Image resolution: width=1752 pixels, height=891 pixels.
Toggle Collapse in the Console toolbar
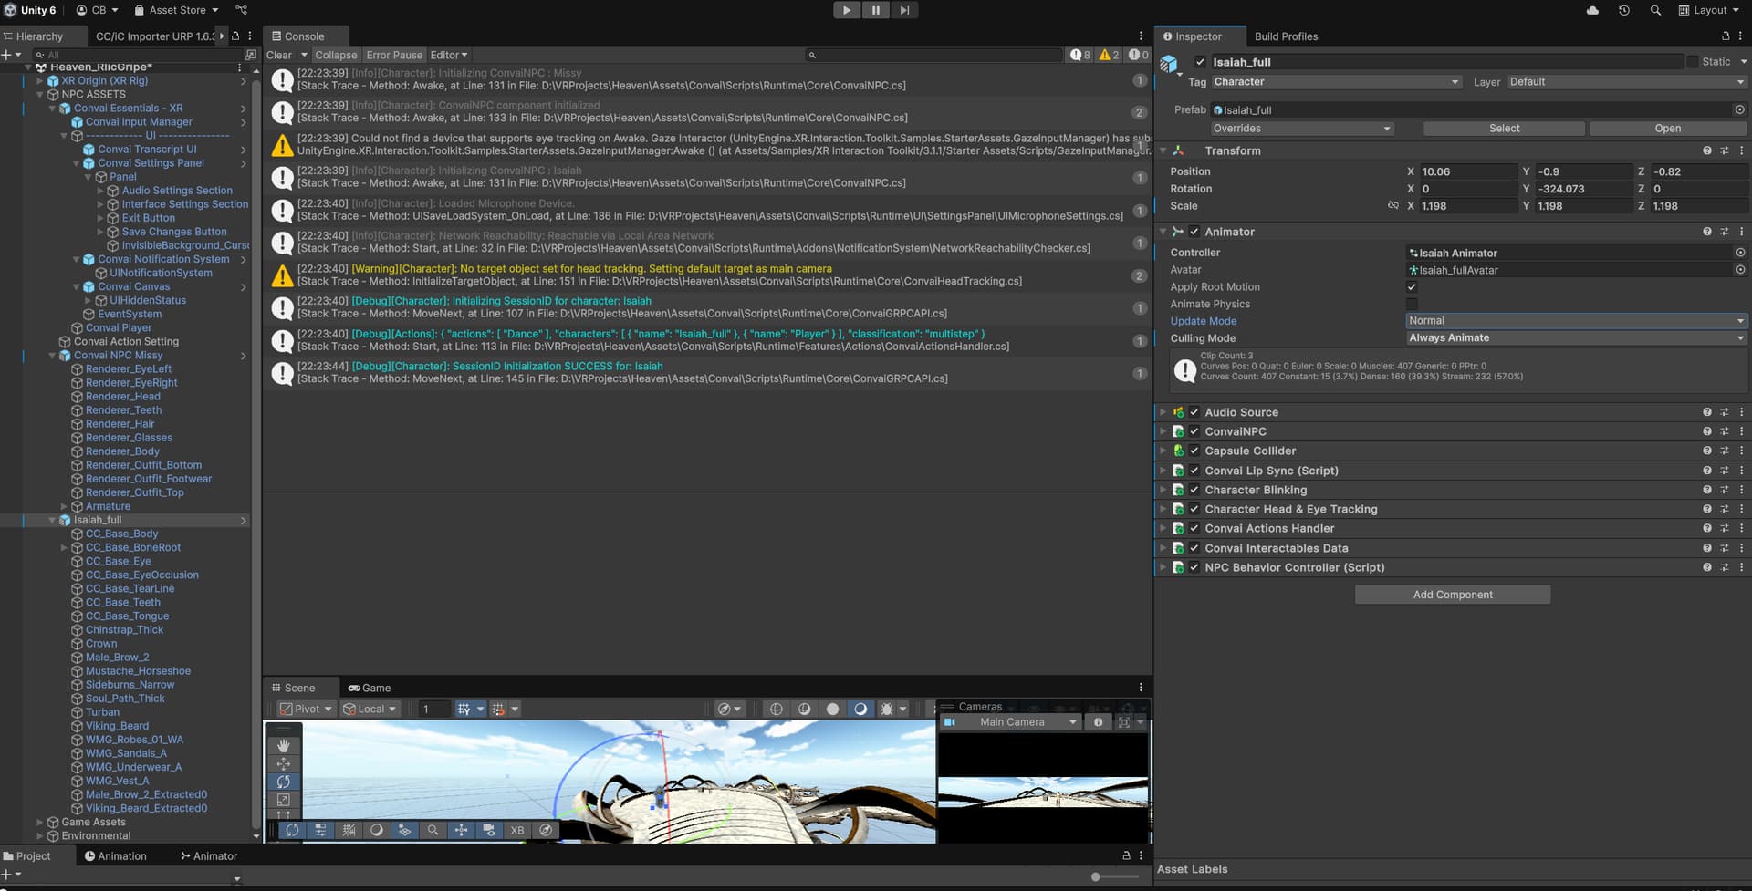point(336,55)
